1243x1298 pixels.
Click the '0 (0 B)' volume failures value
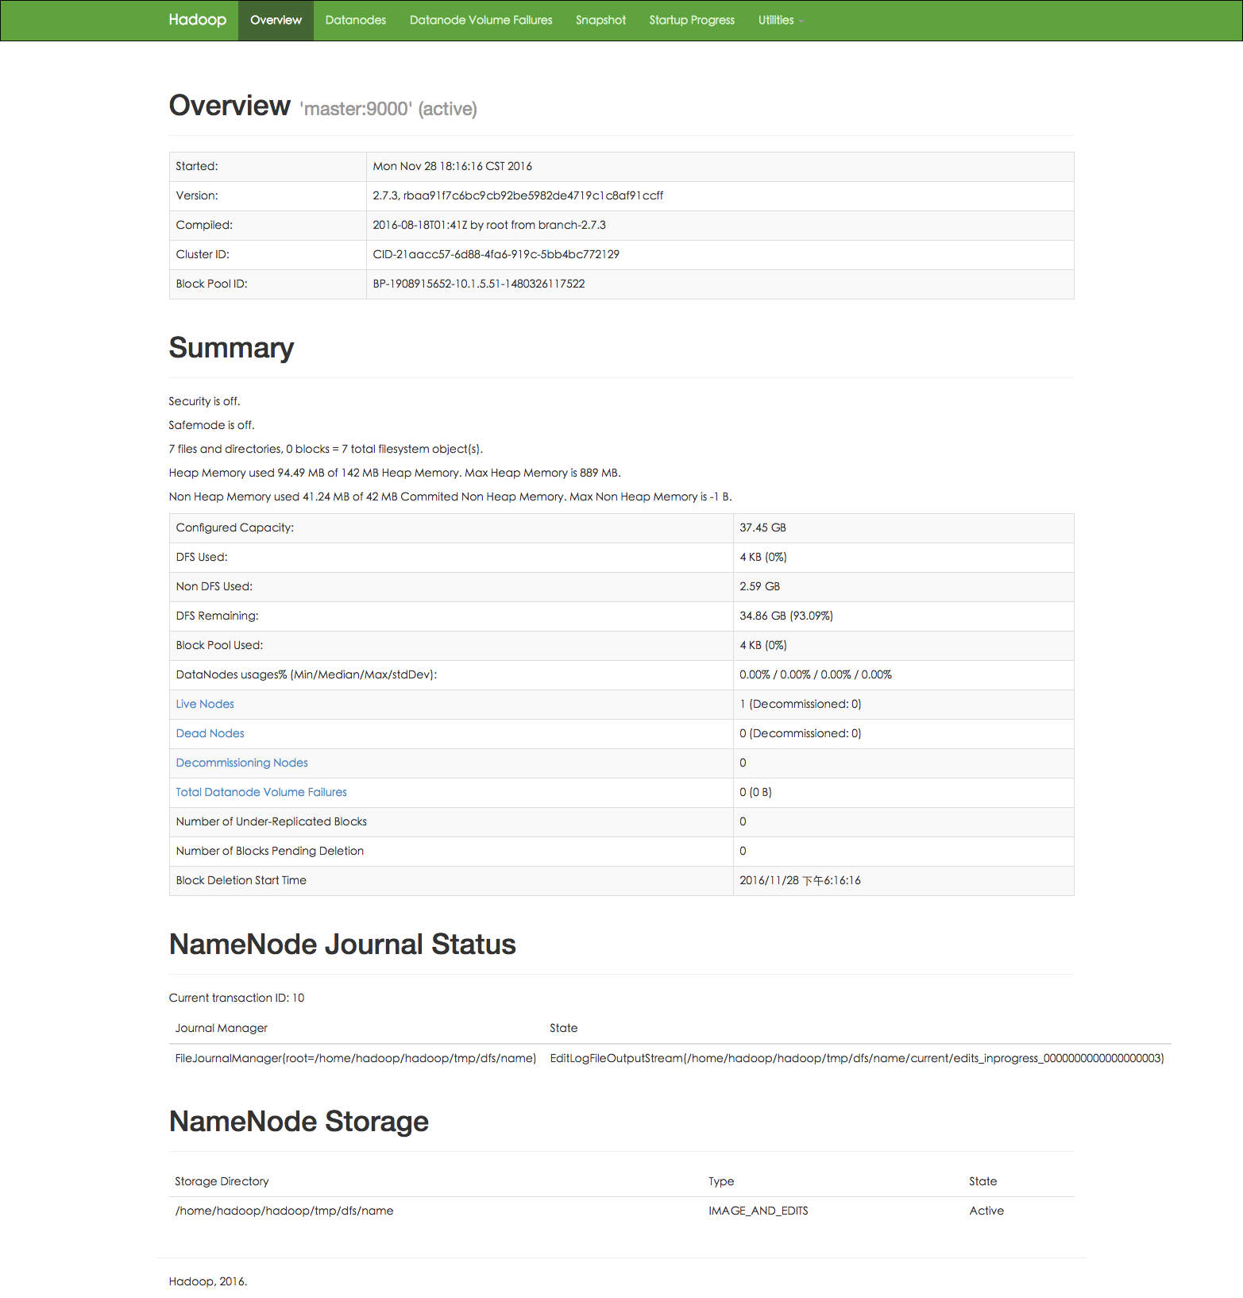pos(755,792)
